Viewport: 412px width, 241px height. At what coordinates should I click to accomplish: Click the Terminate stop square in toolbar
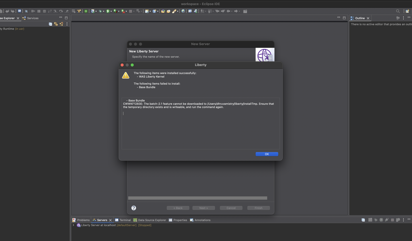[44, 11]
